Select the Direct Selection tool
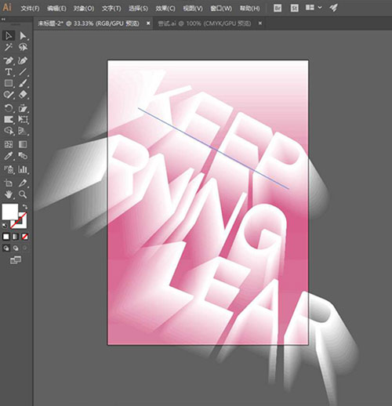 pos(23,35)
